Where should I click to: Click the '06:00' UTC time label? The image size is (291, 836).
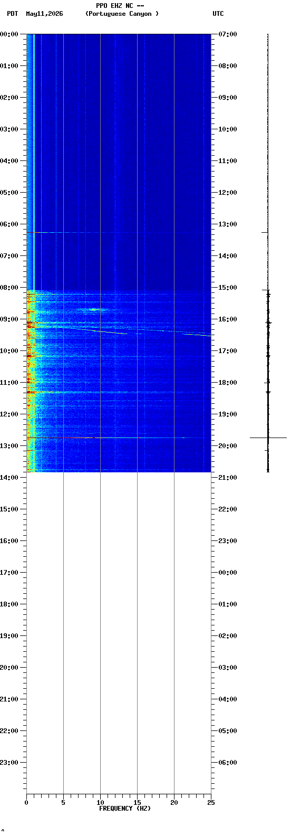[228, 762]
